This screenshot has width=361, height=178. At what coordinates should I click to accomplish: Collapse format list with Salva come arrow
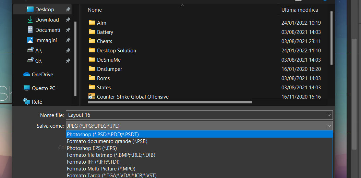click(329, 126)
